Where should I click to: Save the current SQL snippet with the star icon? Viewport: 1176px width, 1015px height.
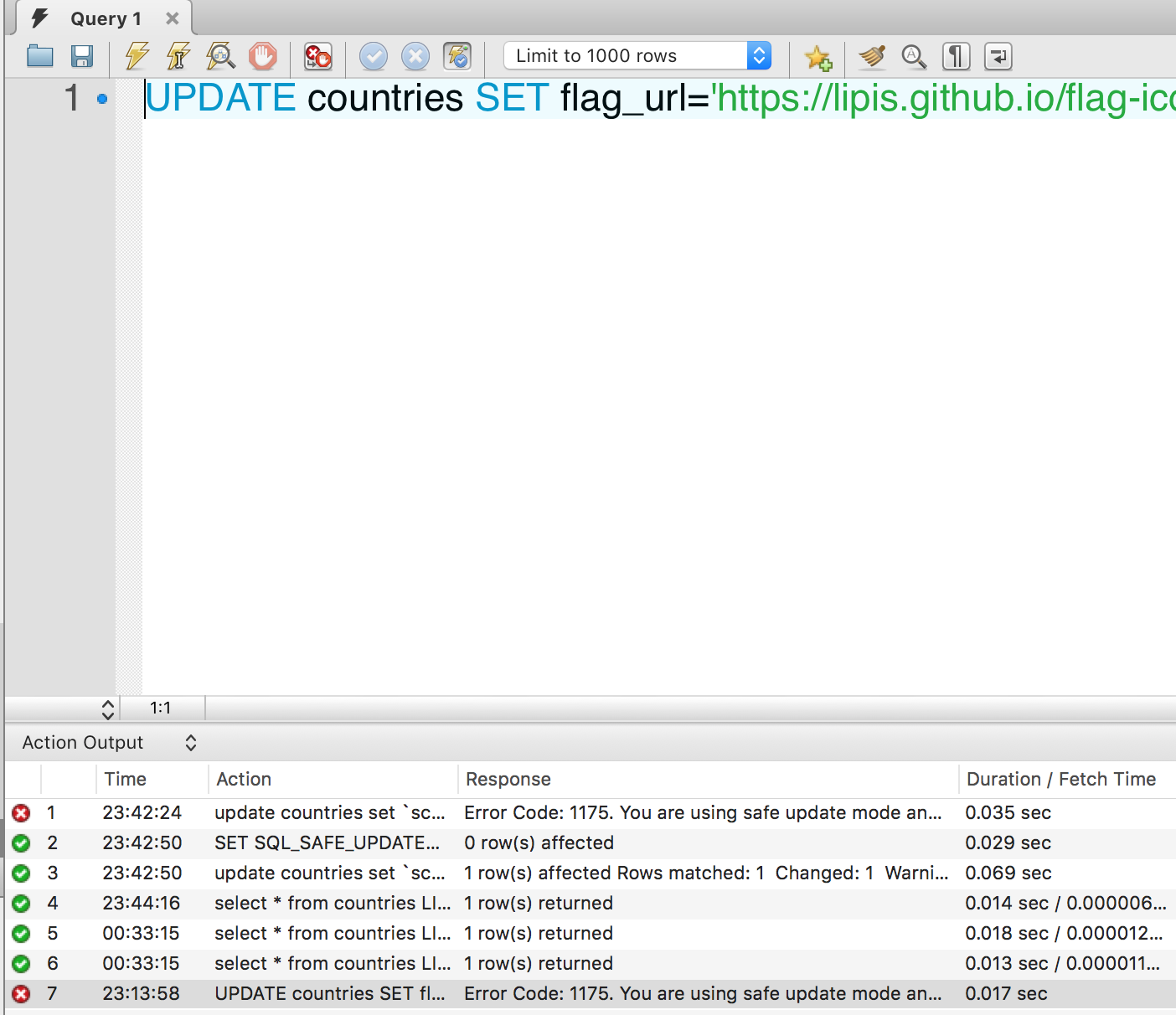818,56
